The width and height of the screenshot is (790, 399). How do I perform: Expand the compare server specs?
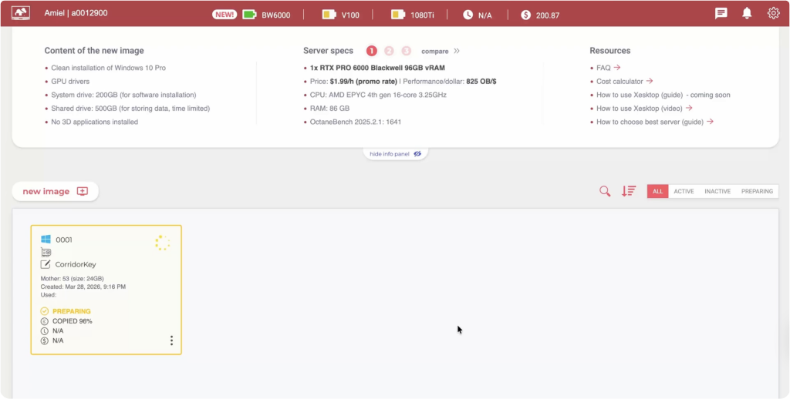[441, 52]
